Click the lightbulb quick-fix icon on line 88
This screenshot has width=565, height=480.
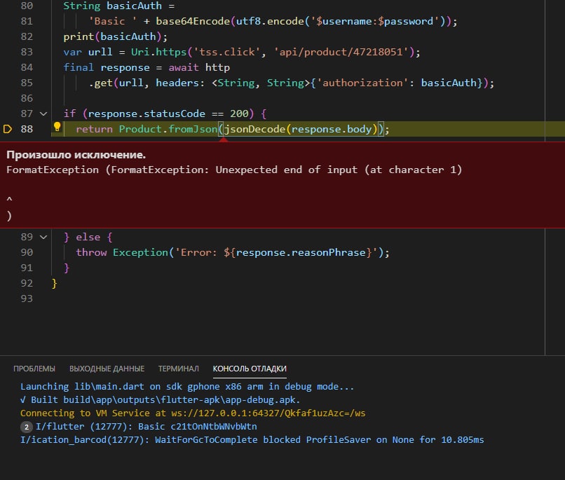[57, 126]
